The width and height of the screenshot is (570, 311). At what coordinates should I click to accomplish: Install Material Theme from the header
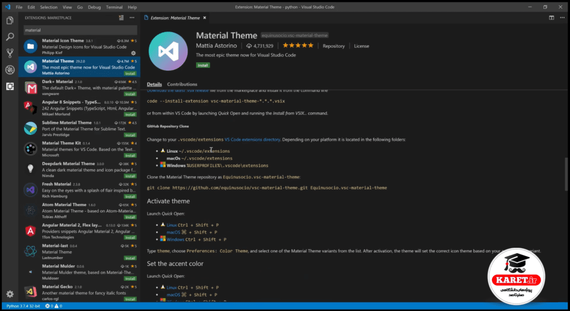point(203,65)
